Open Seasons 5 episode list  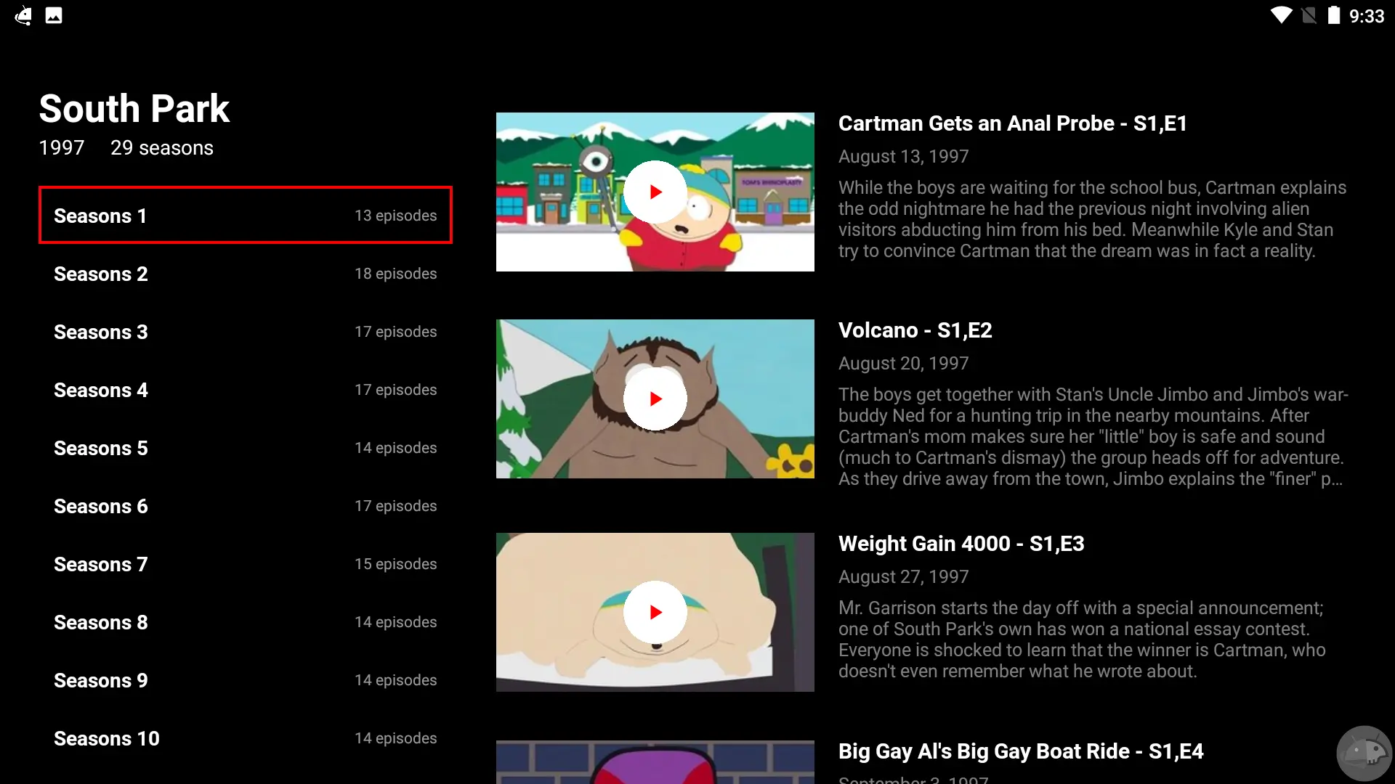(245, 448)
